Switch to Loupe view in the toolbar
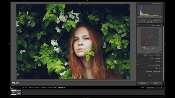The width and height of the screenshot is (175, 98). coord(13,83)
